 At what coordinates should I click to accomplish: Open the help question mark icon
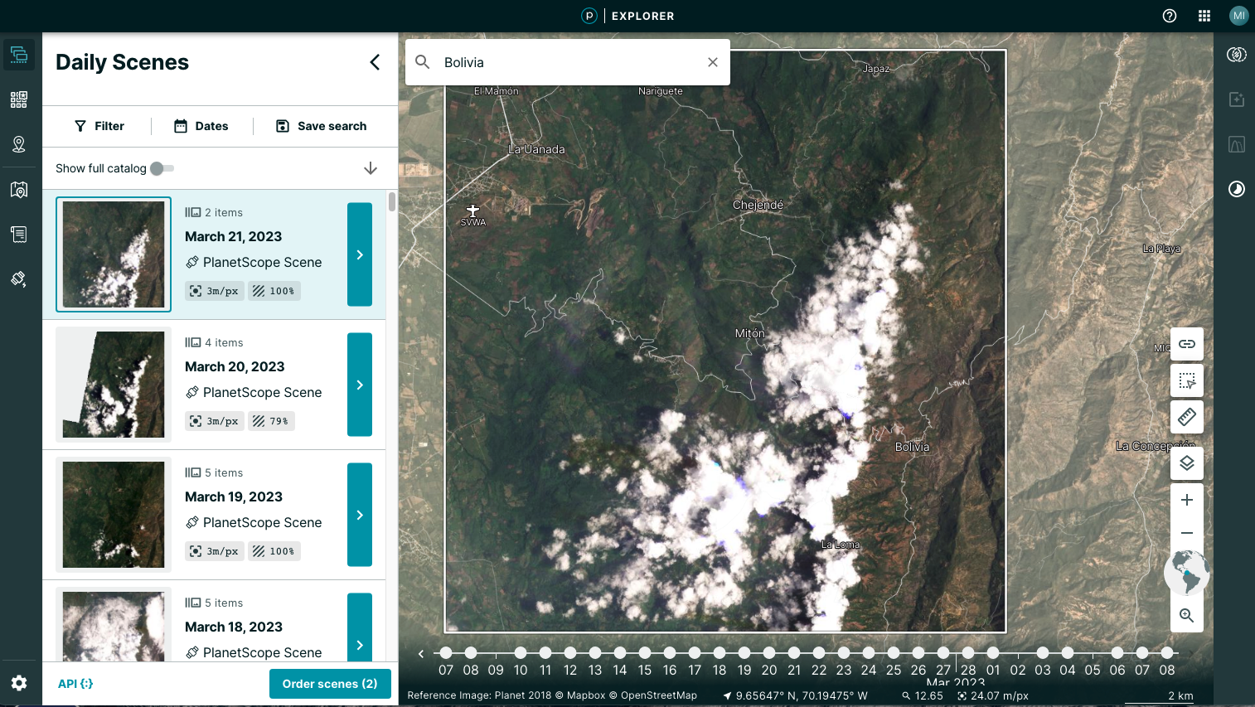[x=1169, y=16]
